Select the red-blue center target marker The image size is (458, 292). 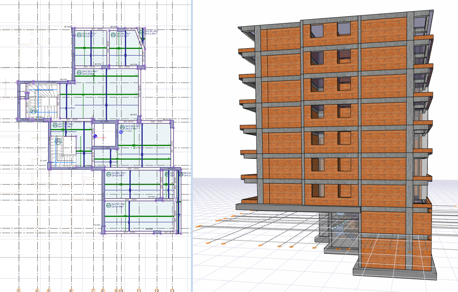pos(95,136)
